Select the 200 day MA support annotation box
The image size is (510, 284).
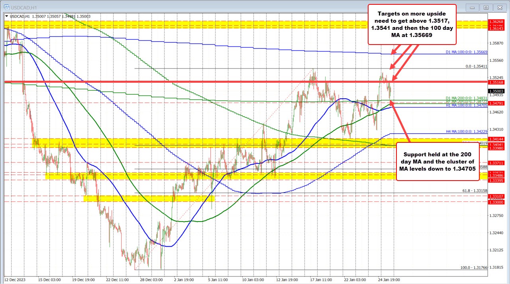[437, 163]
